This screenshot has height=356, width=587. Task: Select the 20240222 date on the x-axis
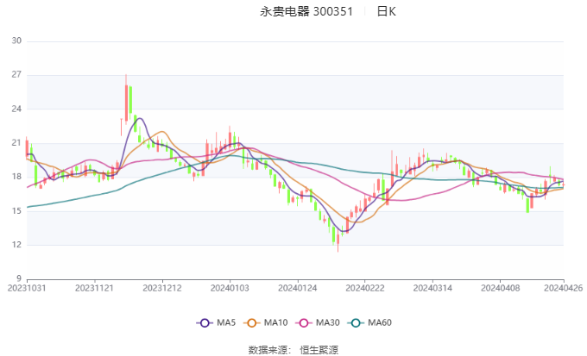(363, 288)
